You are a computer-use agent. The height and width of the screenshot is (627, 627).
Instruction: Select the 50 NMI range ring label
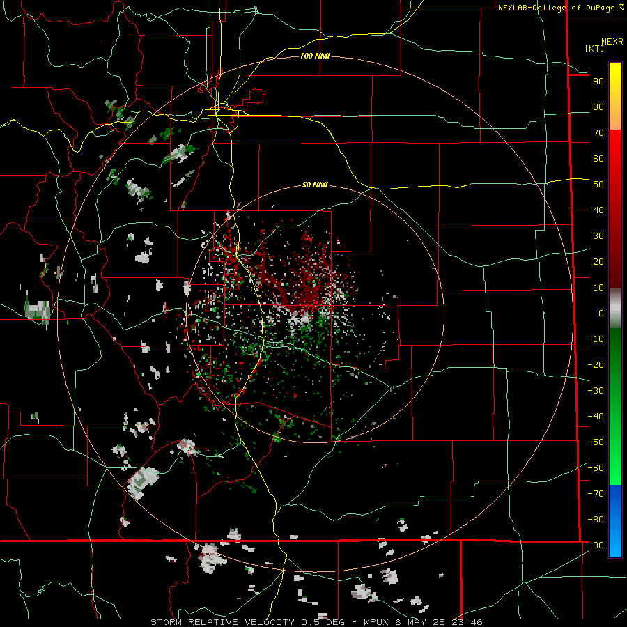(315, 185)
